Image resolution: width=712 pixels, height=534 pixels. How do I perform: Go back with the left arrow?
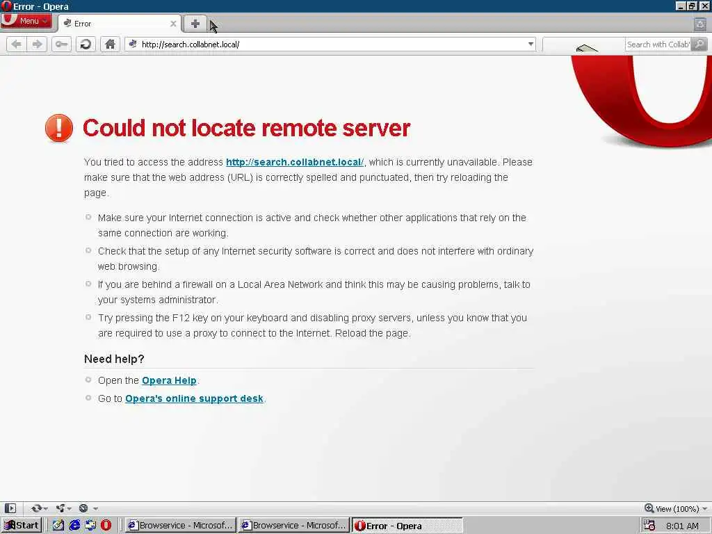[x=17, y=44]
